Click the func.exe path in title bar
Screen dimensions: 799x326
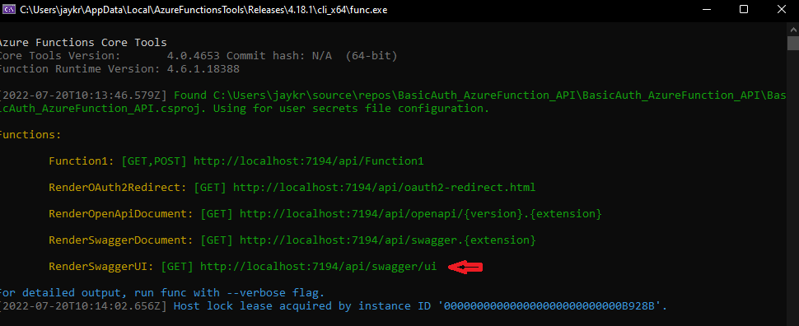coord(203,10)
